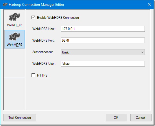155x126 pixels.
Task: Click into the WebHDFS Host field
Action: [x=103, y=29]
